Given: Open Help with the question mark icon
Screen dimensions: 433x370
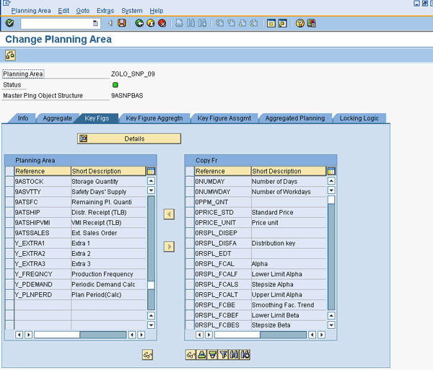Looking at the screenshot, I should point(299,23).
